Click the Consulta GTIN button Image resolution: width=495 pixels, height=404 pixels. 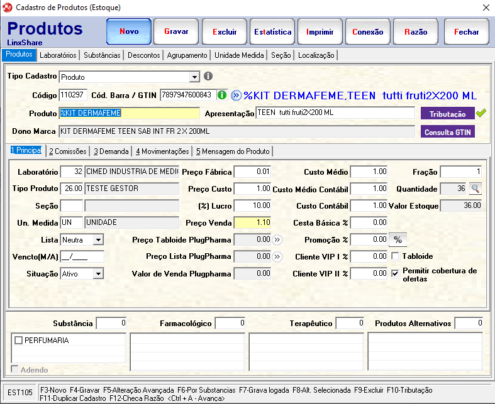pos(447,132)
